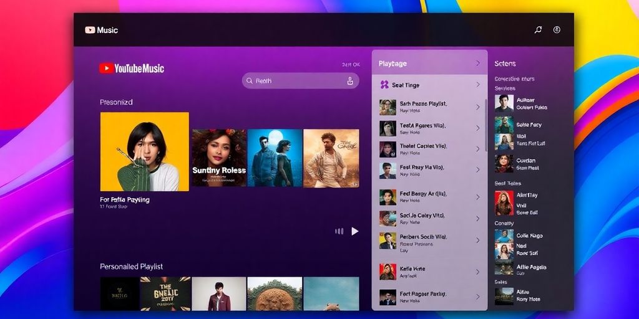639x319 pixels.
Task: Click the circular account icon at top right
Action: click(x=557, y=30)
